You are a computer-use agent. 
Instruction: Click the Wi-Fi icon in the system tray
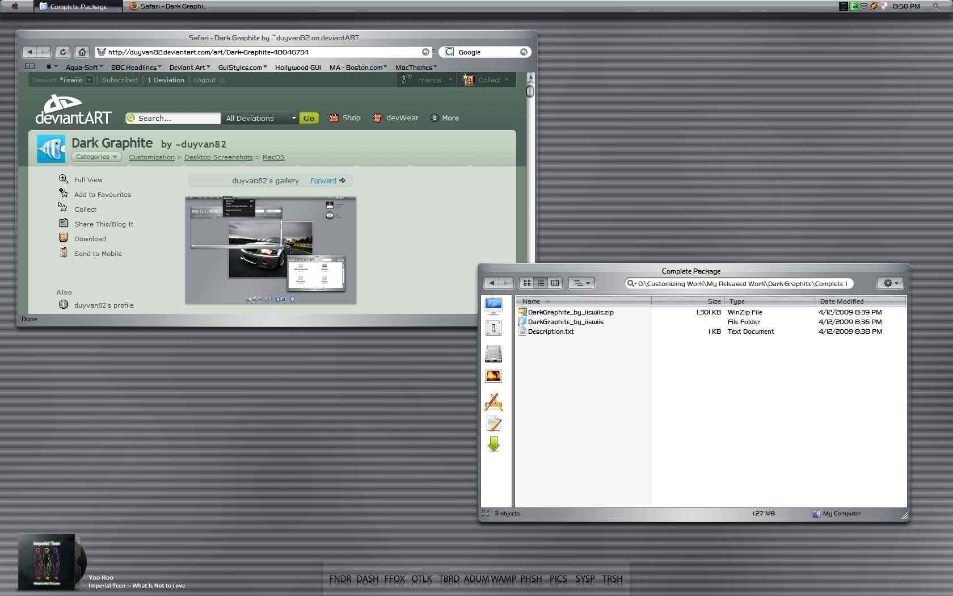click(864, 6)
